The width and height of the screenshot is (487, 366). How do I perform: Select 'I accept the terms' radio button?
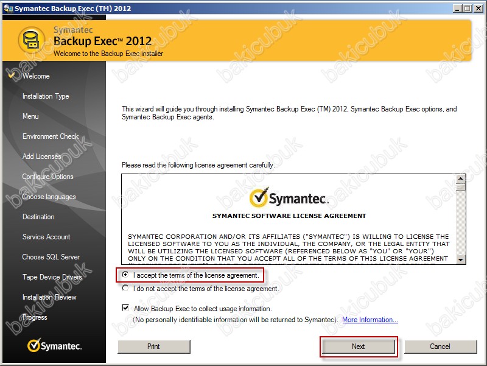click(125, 275)
